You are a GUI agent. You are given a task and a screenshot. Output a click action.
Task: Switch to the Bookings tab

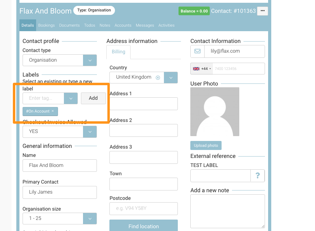[47, 25]
